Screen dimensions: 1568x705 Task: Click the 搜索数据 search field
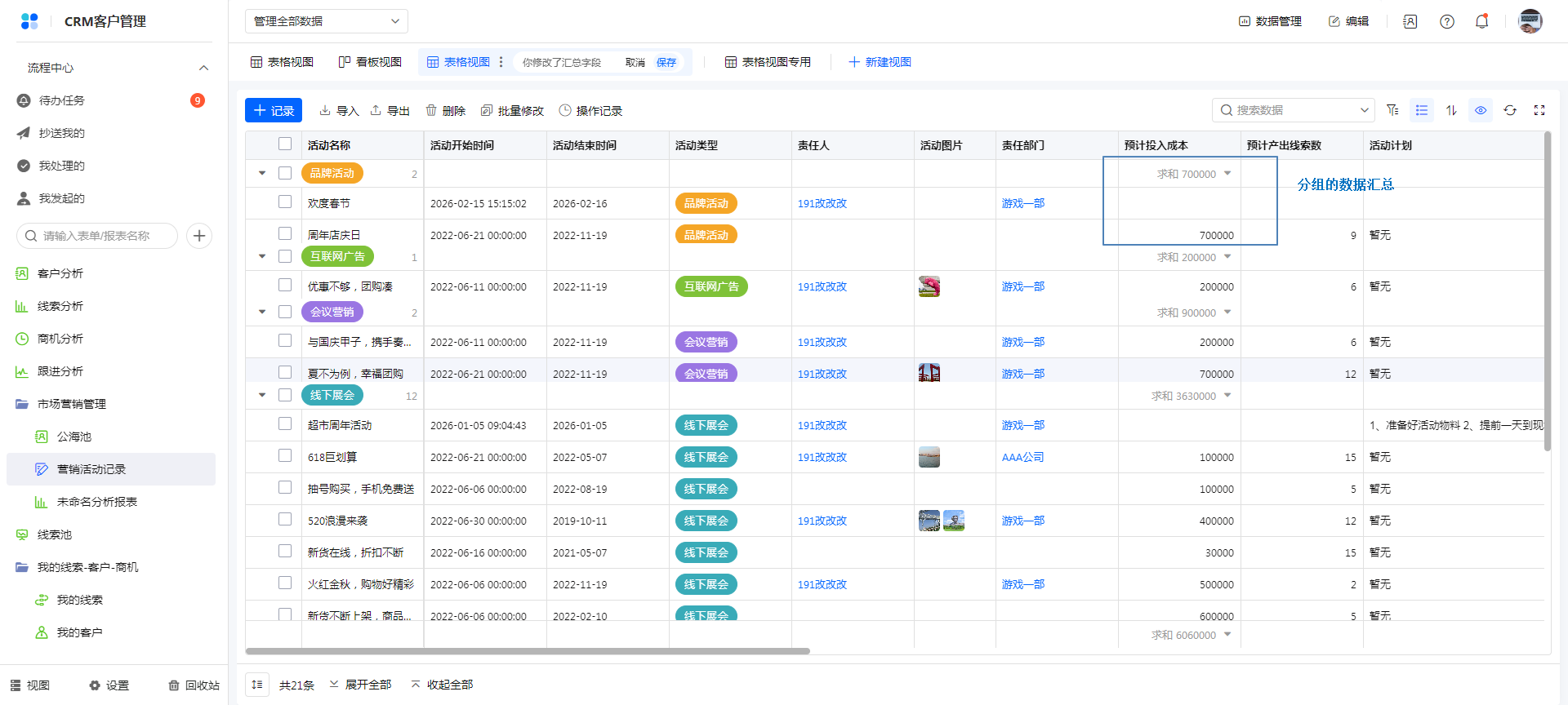point(1293,110)
